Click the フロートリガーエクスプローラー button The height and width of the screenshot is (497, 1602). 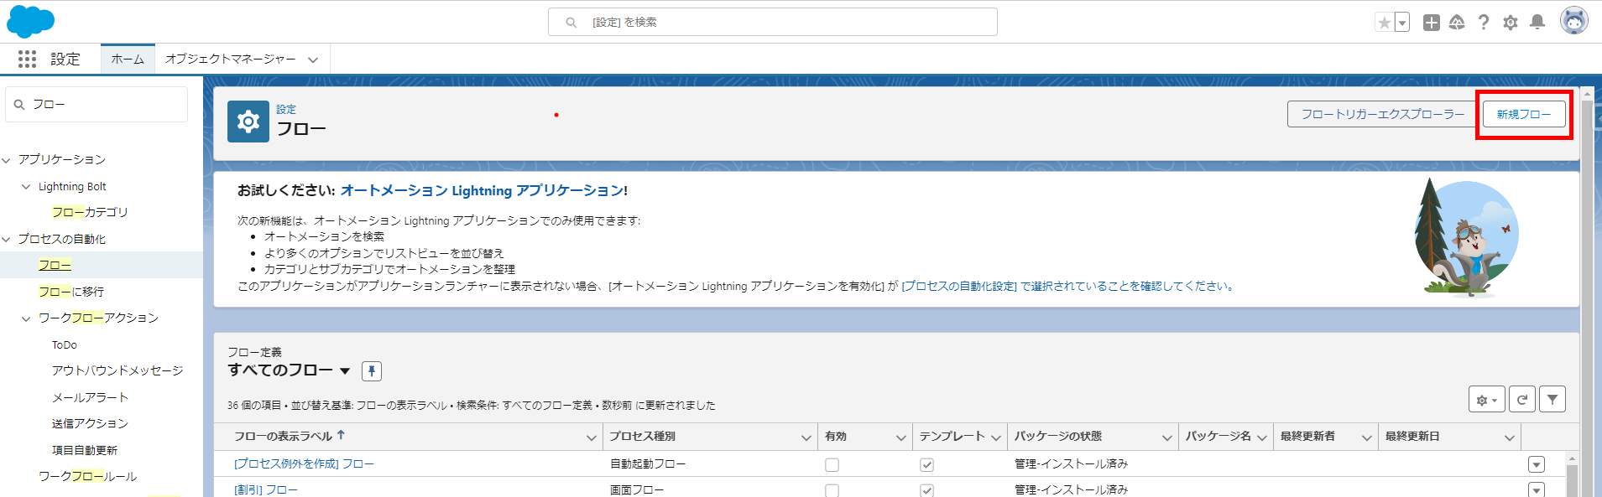coord(1383,114)
